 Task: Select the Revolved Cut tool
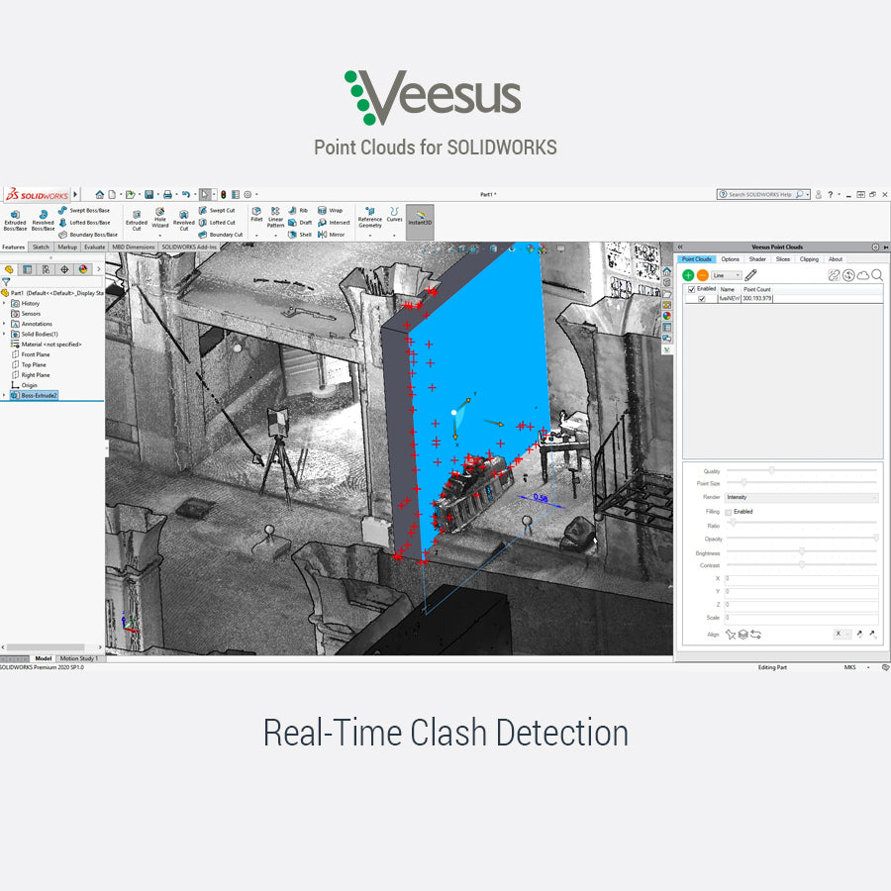coord(184,220)
